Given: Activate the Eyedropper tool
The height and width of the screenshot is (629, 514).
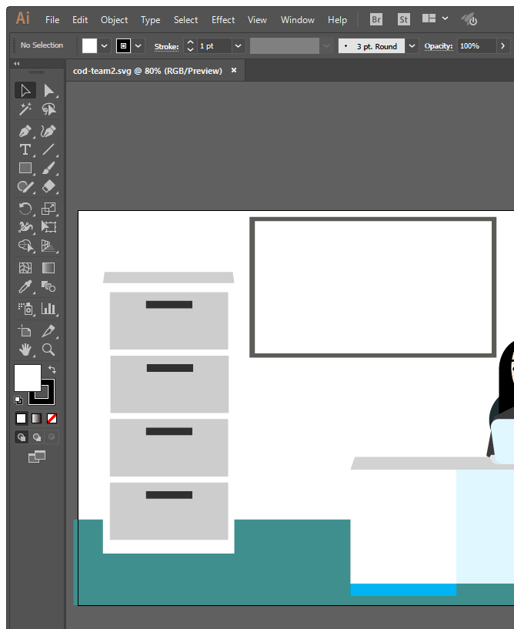Looking at the screenshot, I should [25, 287].
